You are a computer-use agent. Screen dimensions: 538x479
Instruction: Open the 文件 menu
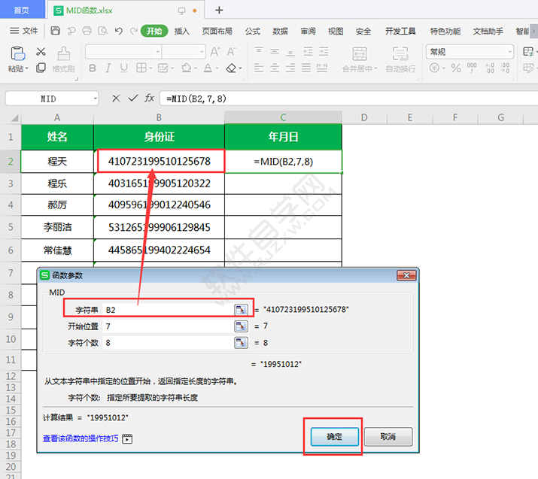point(24,31)
